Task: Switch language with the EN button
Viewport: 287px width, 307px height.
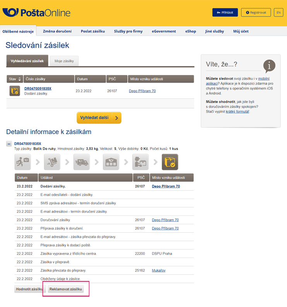Action: point(278,12)
